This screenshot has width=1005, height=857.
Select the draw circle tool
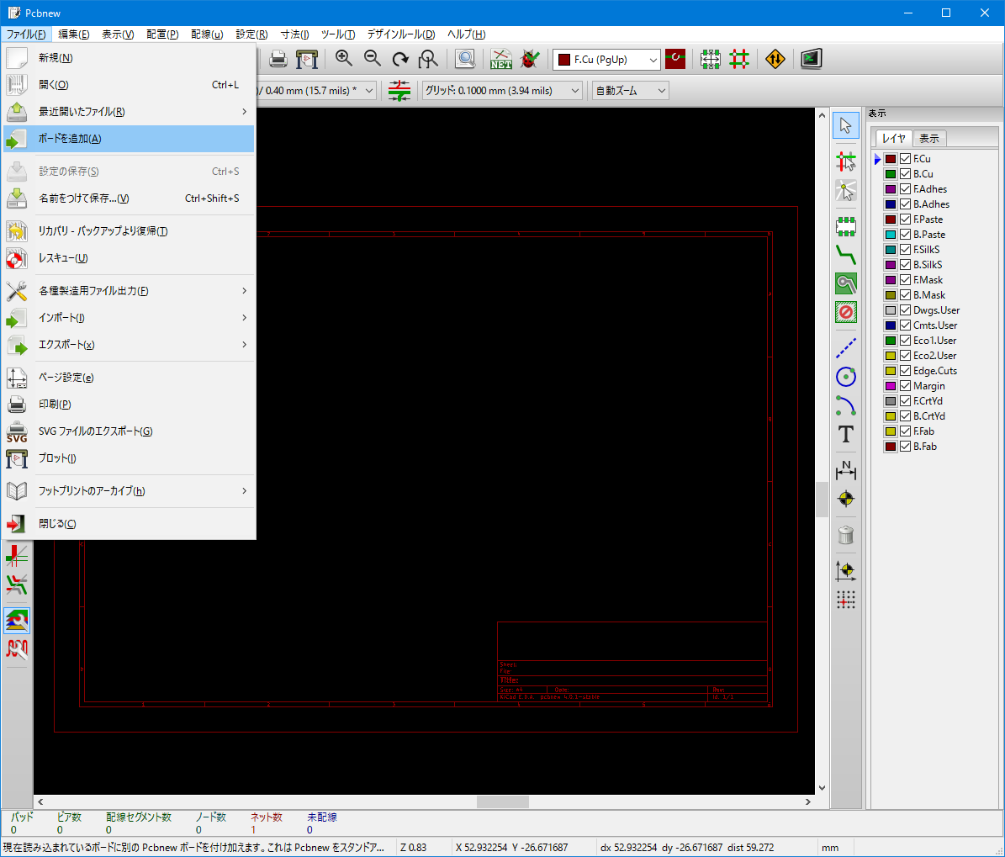[x=846, y=377]
